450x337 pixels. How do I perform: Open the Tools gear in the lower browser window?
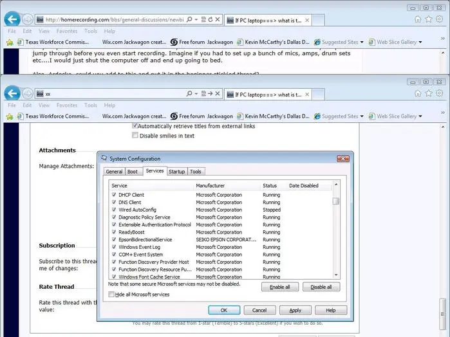(440, 93)
